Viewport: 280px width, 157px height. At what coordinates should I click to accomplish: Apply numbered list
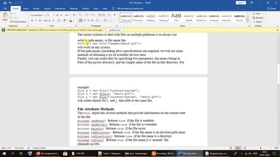[87, 15]
